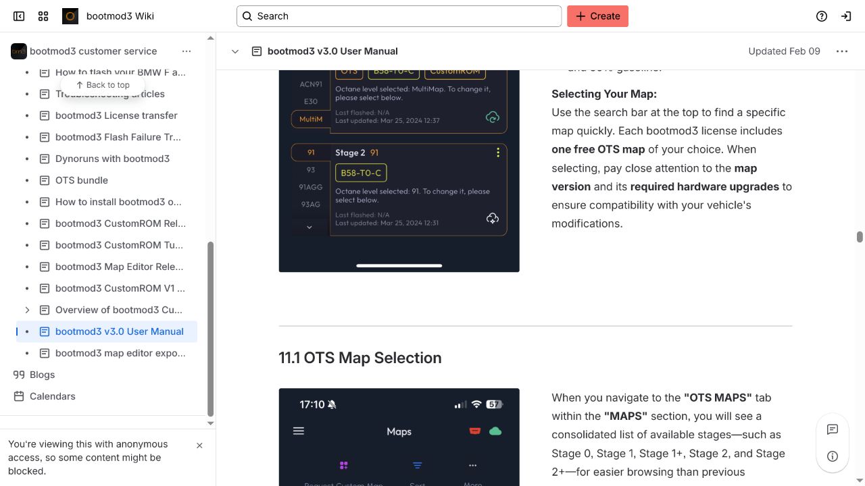This screenshot has width=865, height=486.
Task: Click the Updated Feb 09 label
Action: [x=784, y=51]
